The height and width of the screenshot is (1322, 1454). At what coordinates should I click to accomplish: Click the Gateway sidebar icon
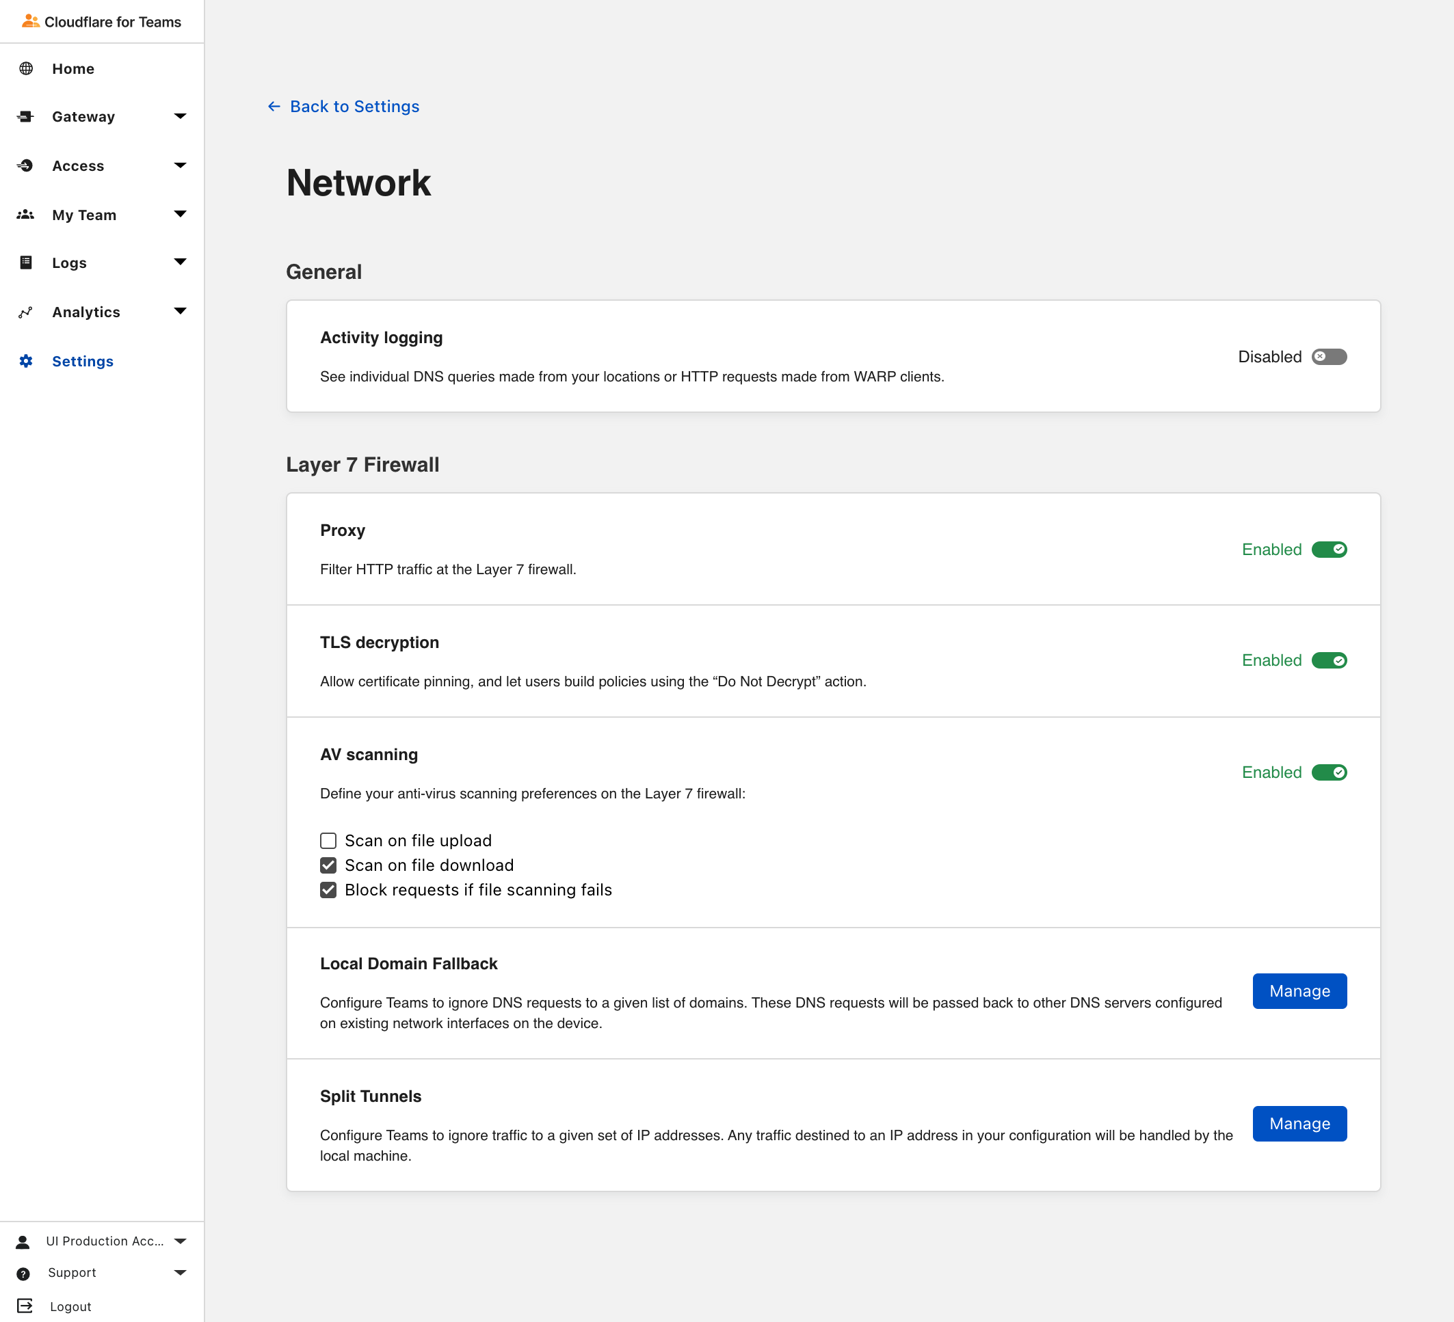coord(27,116)
